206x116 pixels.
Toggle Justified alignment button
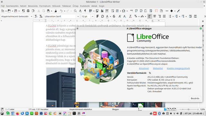(164, 16)
